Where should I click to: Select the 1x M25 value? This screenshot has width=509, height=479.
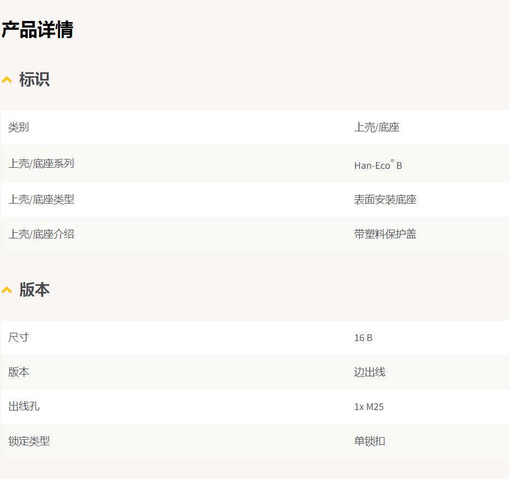(369, 407)
